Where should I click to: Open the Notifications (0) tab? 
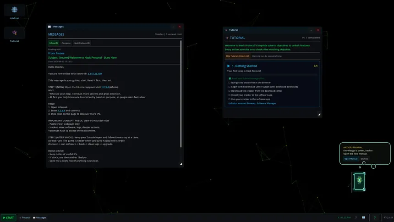pyautogui.click(x=82, y=43)
